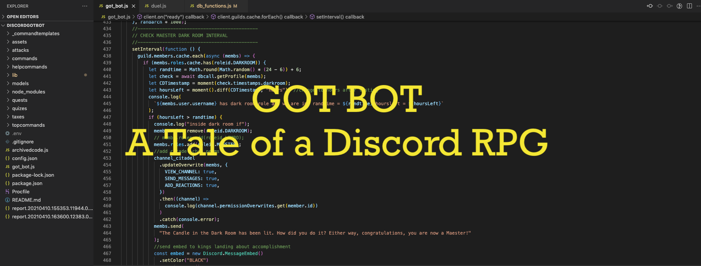Open the config.json file
Image resolution: width=701 pixels, height=266 pixels.
25,159
